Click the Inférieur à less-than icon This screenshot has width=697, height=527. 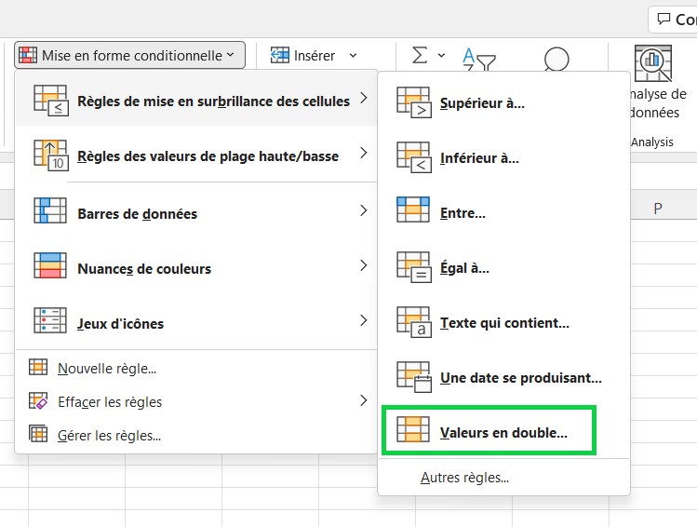414,157
